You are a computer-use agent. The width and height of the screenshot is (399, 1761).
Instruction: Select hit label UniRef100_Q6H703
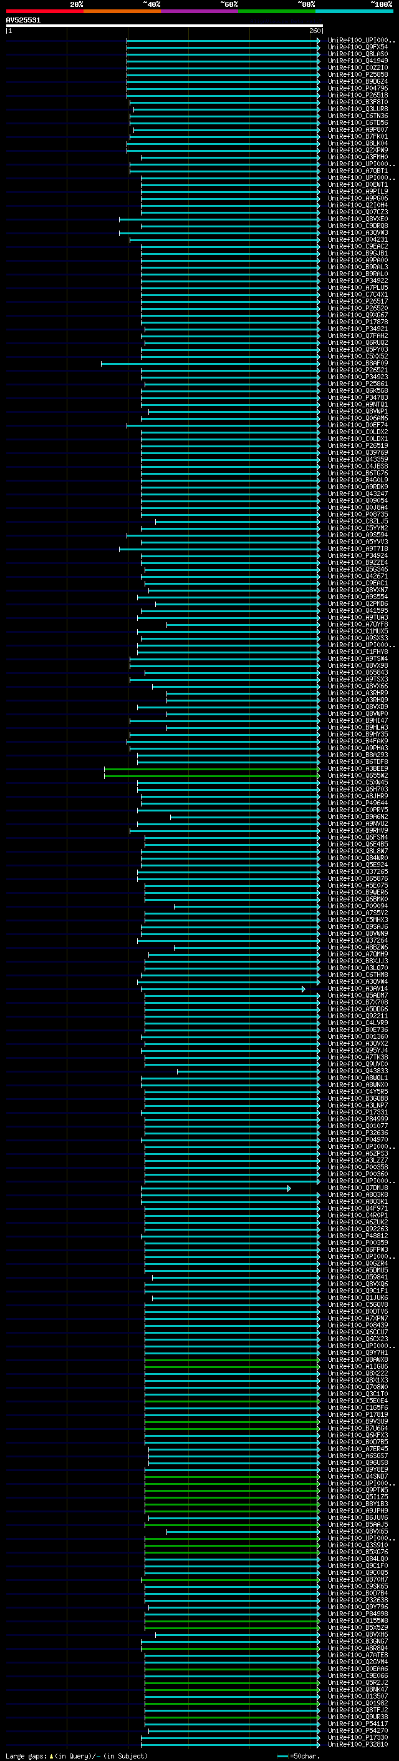[358, 789]
